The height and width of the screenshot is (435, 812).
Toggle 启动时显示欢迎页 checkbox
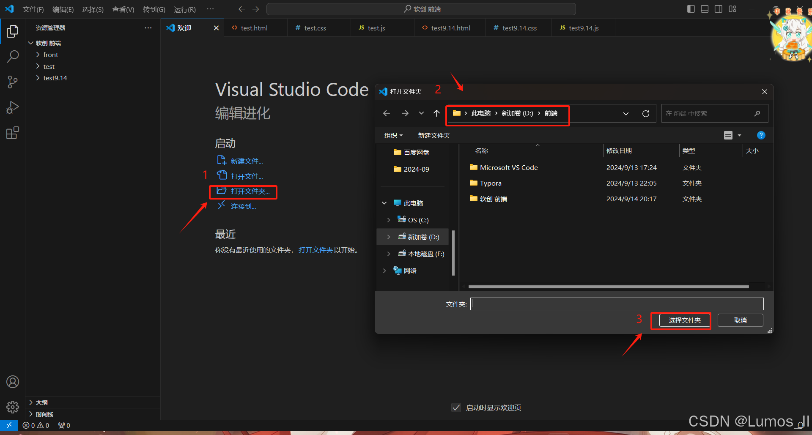click(x=456, y=408)
